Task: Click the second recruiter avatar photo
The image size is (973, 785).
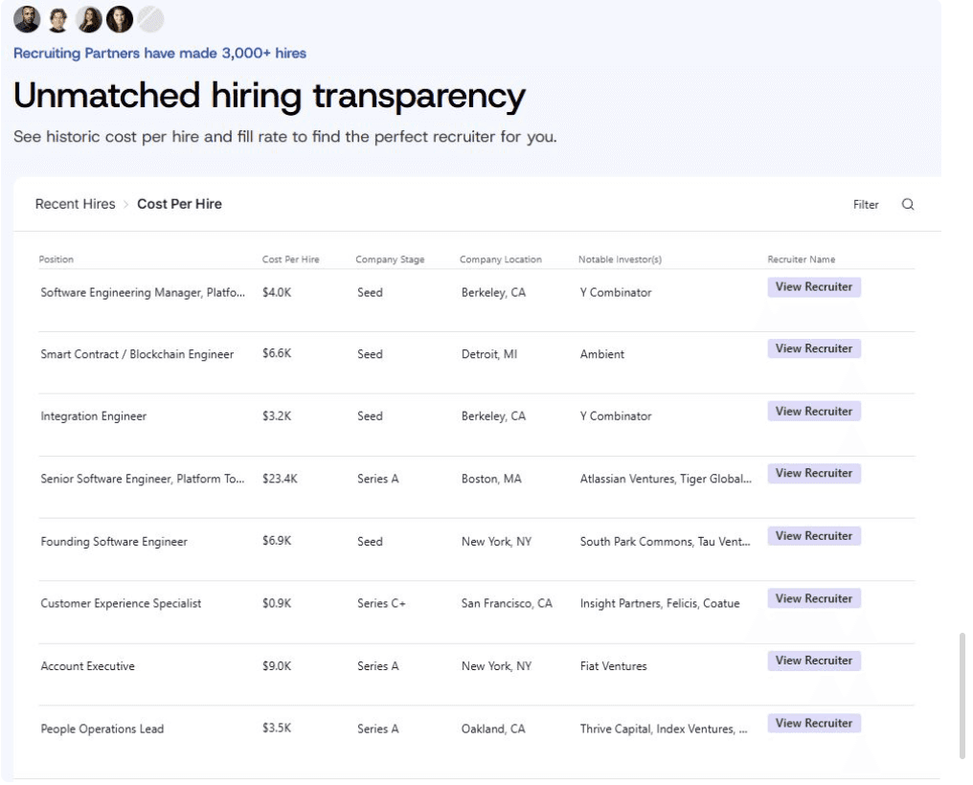Action: pos(58,19)
